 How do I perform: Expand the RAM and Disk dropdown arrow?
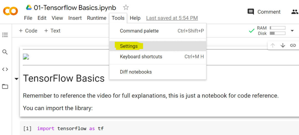pos(292,31)
